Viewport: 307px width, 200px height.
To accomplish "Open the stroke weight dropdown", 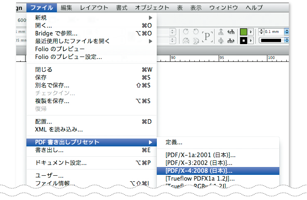I will pos(287,32).
